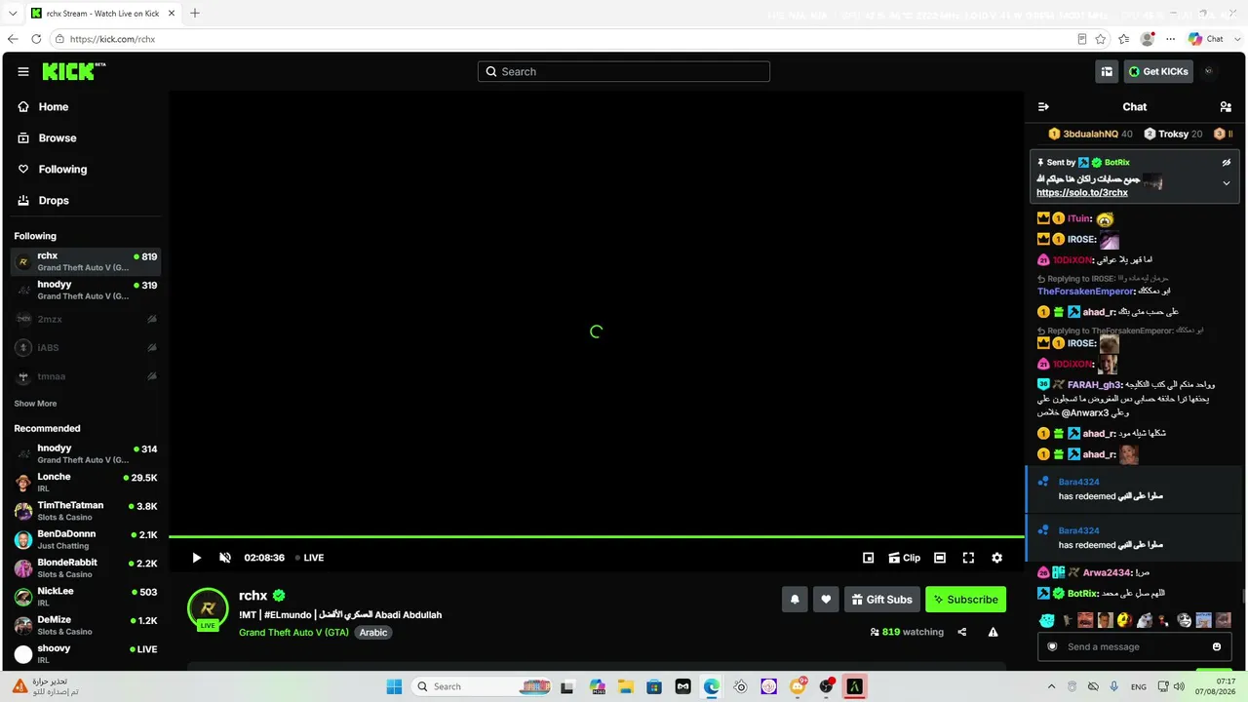
Task: Open a new browser tab
Action: pyautogui.click(x=195, y=13)
